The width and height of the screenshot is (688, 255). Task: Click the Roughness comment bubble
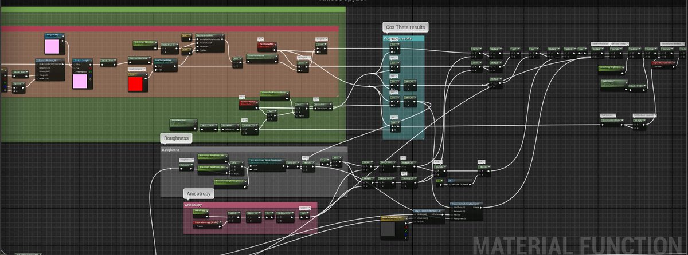(x=176, y=138)
